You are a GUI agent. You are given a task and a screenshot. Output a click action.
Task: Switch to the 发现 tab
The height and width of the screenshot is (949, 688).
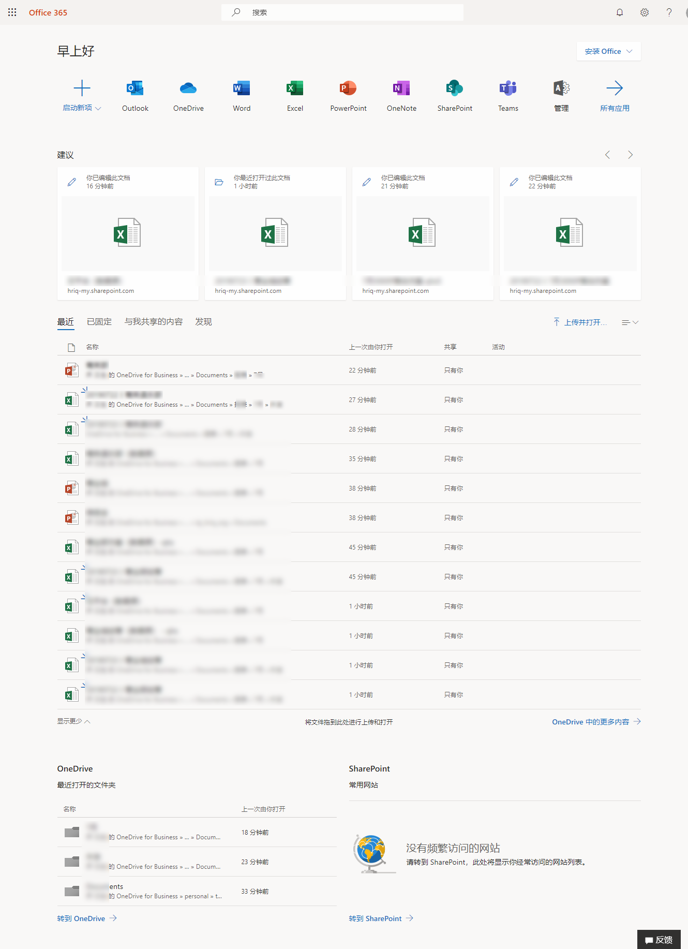click(x=203, y=322)
